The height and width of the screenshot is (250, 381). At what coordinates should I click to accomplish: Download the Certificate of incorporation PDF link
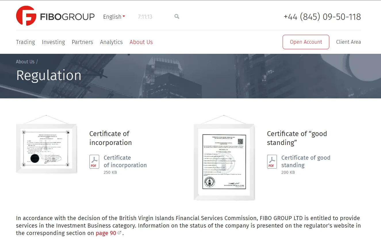click(x=125, y=161)
